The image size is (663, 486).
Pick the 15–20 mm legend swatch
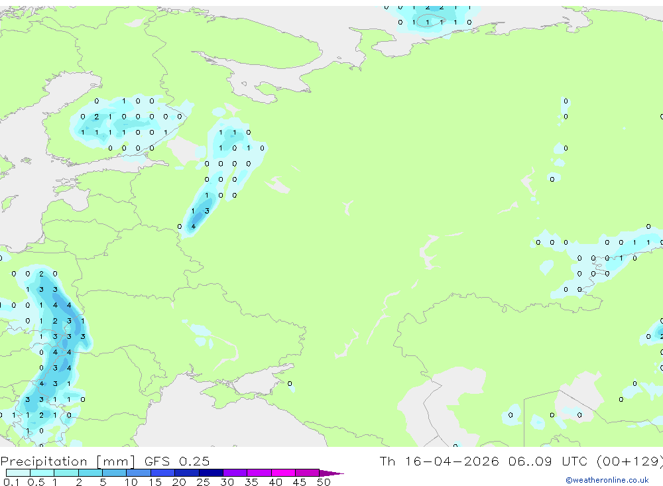163,473
